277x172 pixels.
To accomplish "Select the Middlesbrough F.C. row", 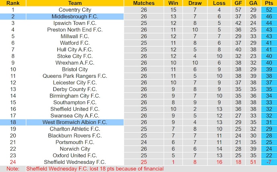I will [75, 16].
